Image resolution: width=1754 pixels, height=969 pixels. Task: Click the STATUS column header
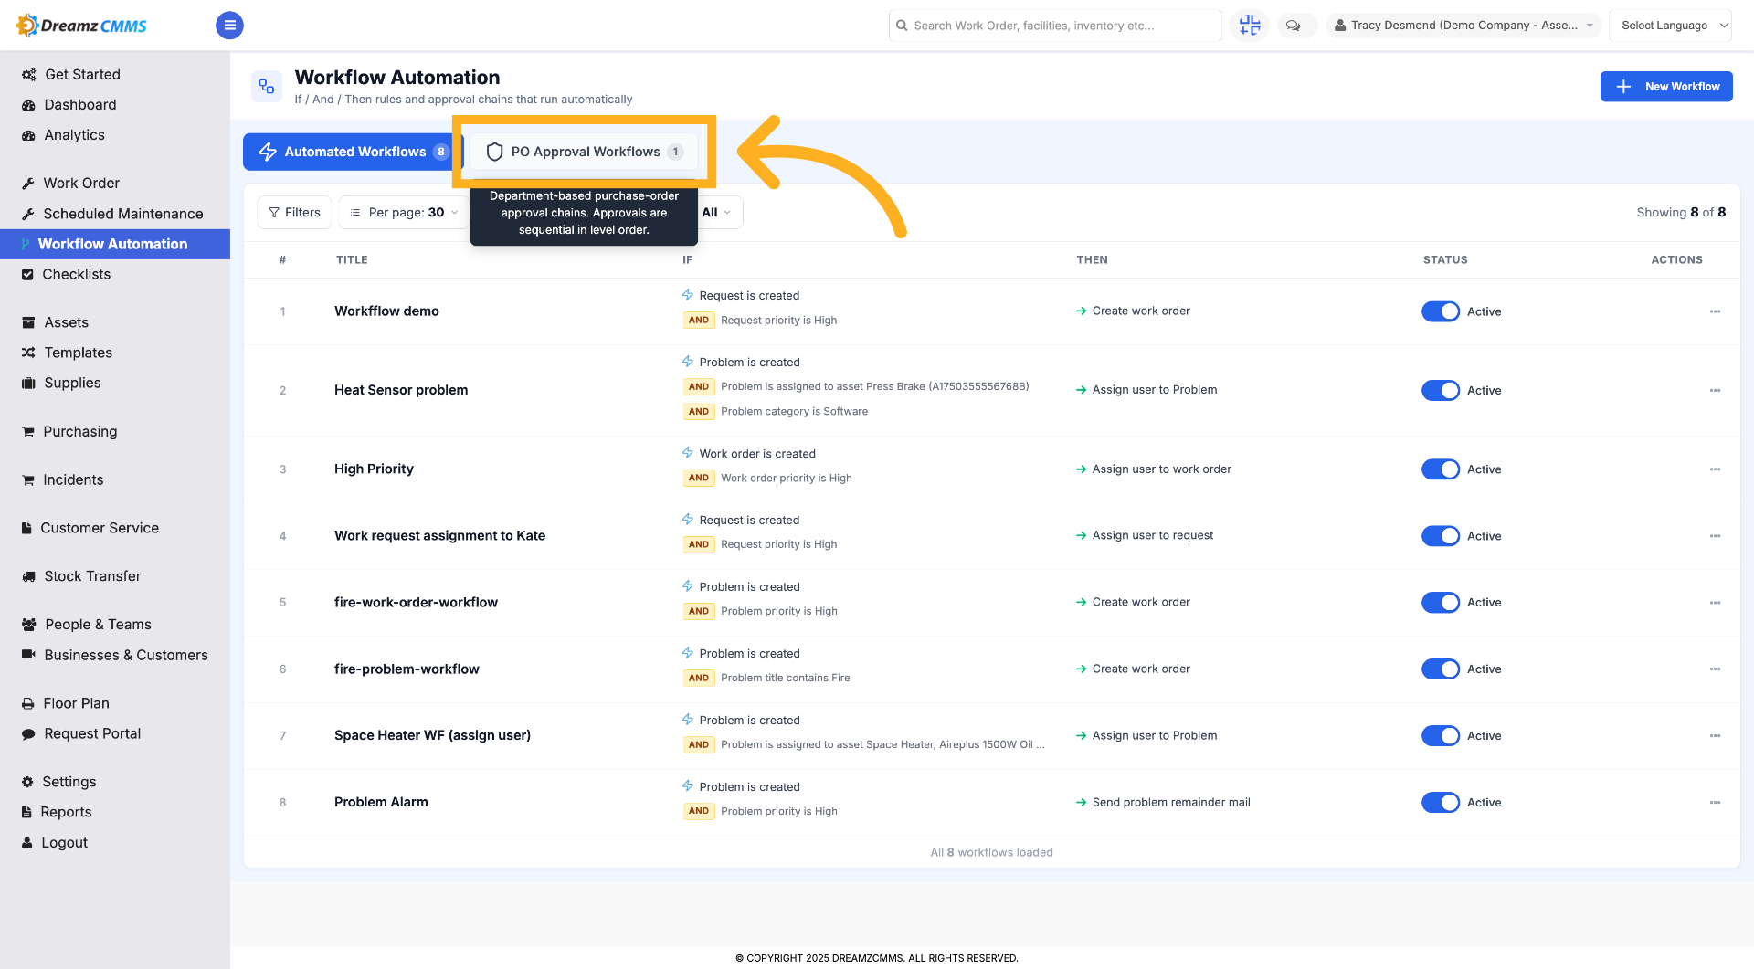[1445, 260]
